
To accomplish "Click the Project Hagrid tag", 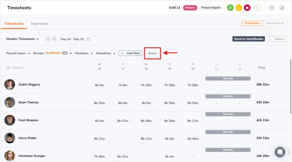I will pos(211,8).
